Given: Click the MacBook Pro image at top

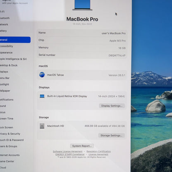Looking at the screenshot, I should (x=82, y=5).
